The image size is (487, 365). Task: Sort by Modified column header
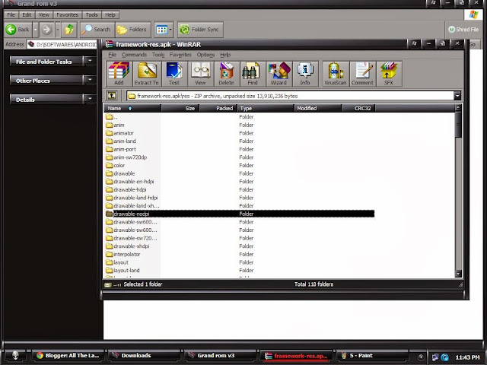coord(317,108)
